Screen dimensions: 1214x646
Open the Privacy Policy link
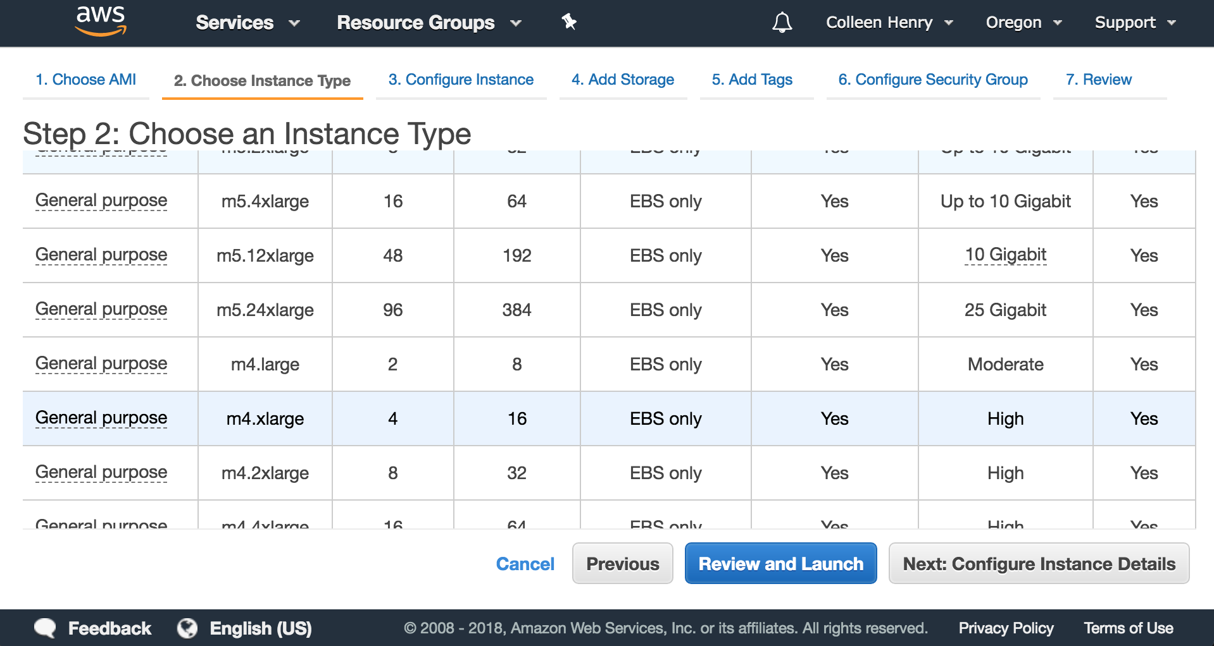click(1006, 628)
